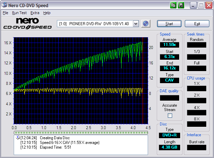Click the copy results icon in title bar

pyautogui.click(x=173, y=5)
